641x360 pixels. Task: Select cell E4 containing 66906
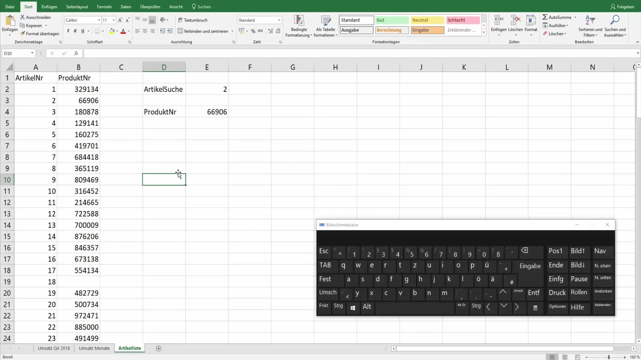pyautogui.click(x=207, y=112)
